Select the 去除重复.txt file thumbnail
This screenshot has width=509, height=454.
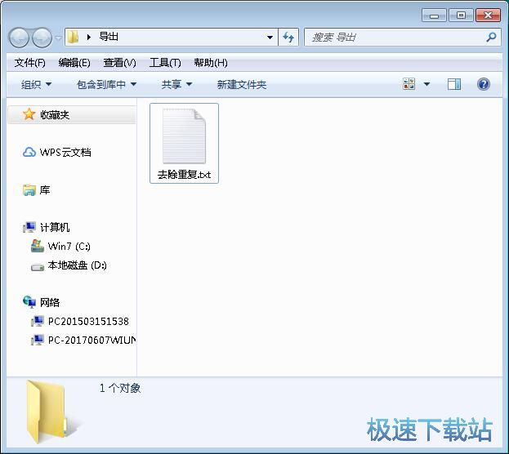(x=184, y=136)
